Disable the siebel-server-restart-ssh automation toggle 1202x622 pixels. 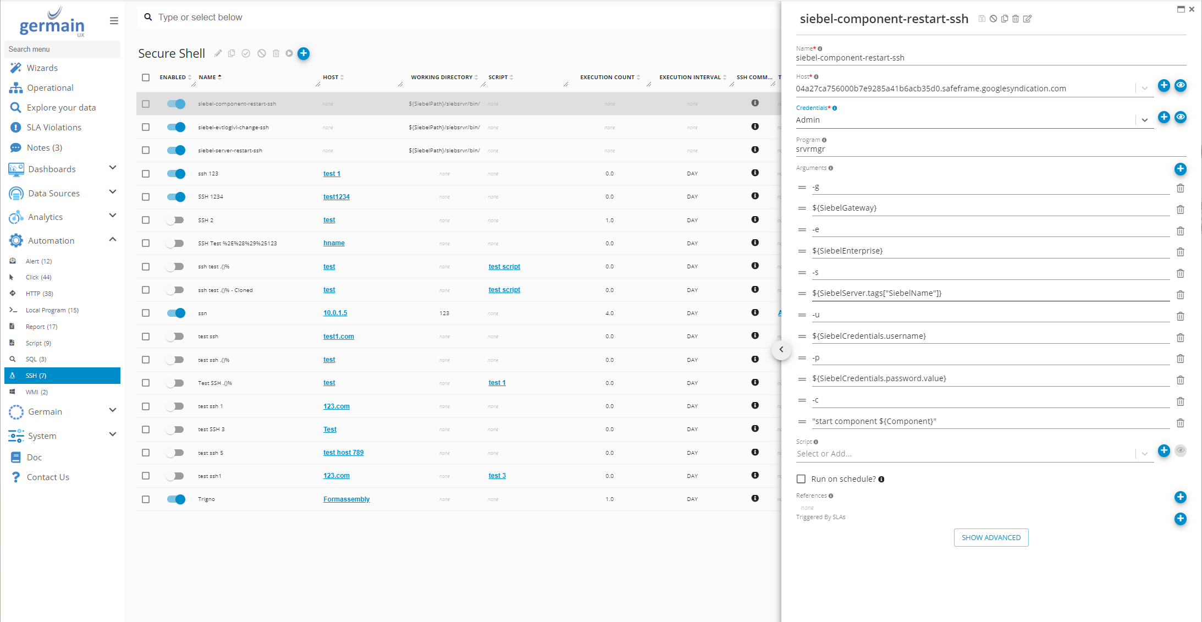(175, 150)
